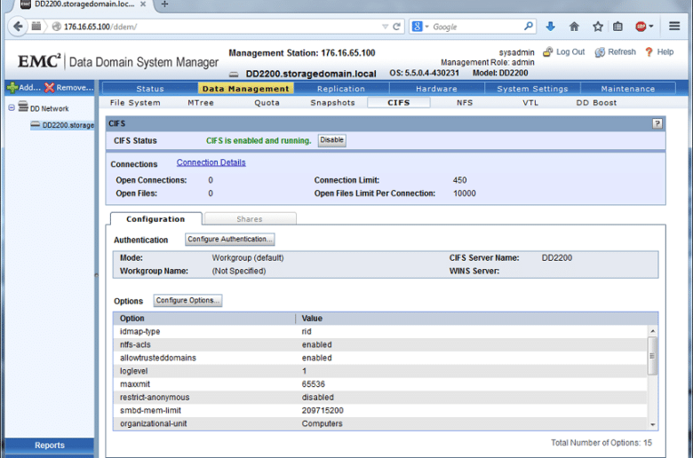The height and width of the screenshot is (458, 693).
Task: Open the Reports panel
Action: [50, 446]
